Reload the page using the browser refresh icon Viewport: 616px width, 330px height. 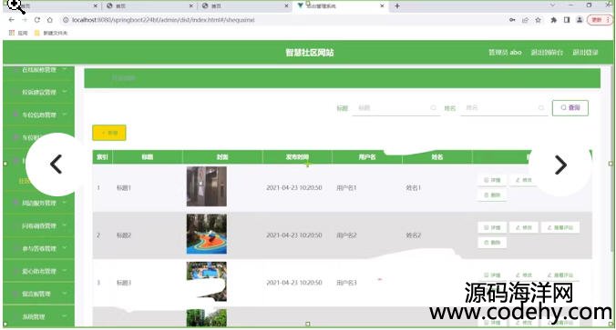[37, 20]
